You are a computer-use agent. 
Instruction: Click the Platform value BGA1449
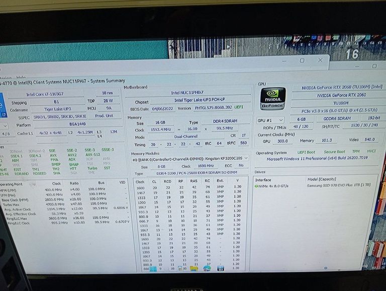pyautogui.click(x=77, y=124)
